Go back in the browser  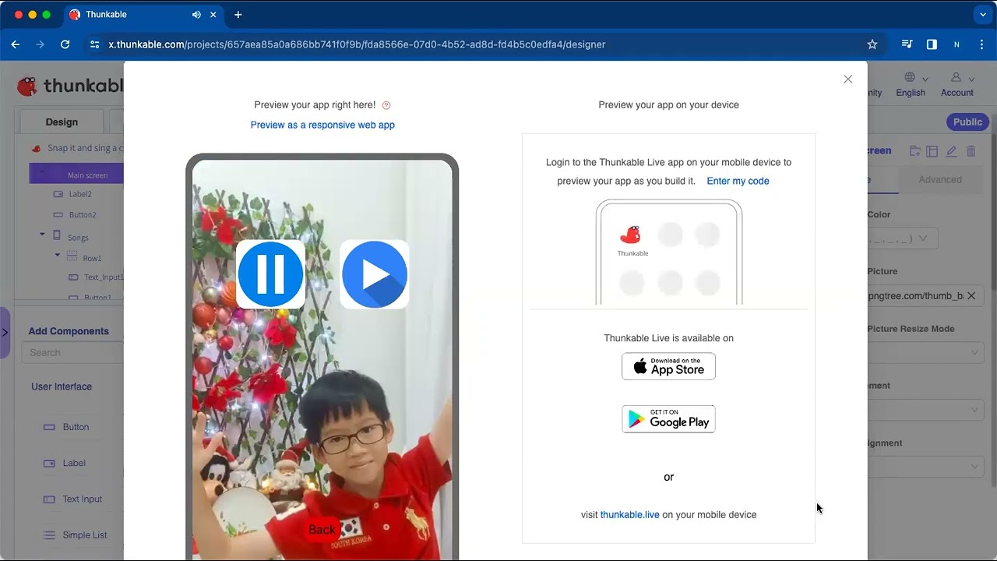click(x=16, y=44)
